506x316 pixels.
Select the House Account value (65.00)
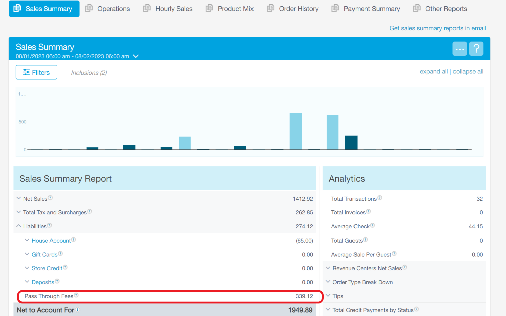304,241
